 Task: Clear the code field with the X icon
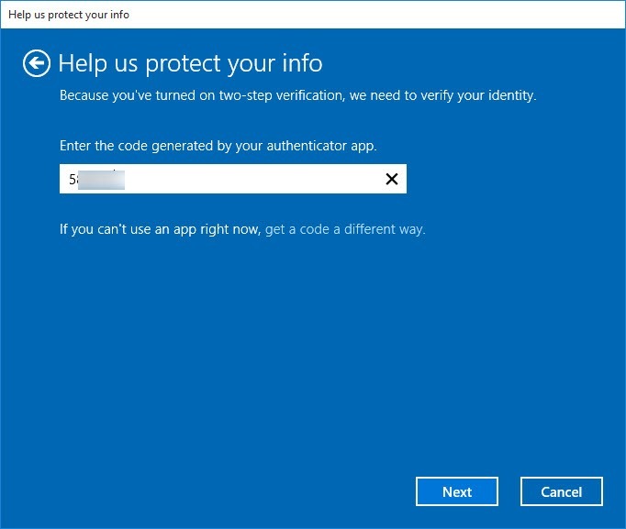pos(392,179)
